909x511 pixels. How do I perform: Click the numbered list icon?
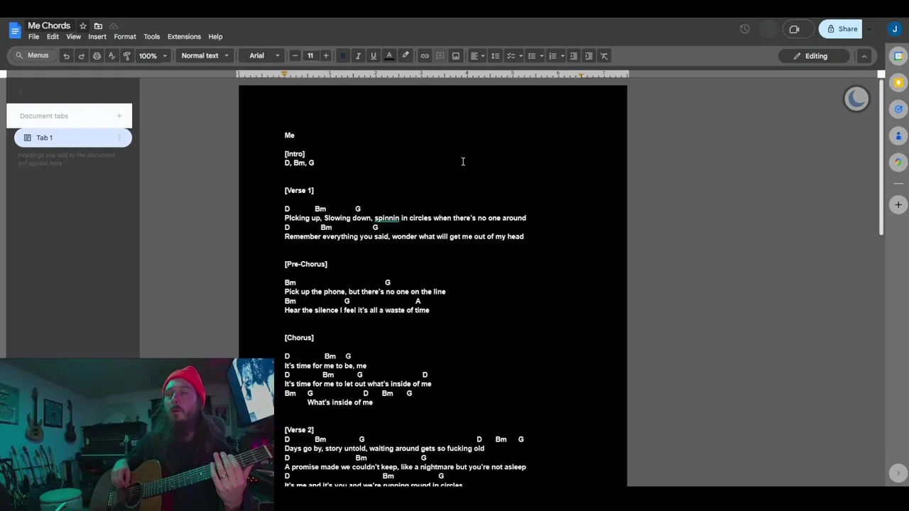tap(553, 56)
